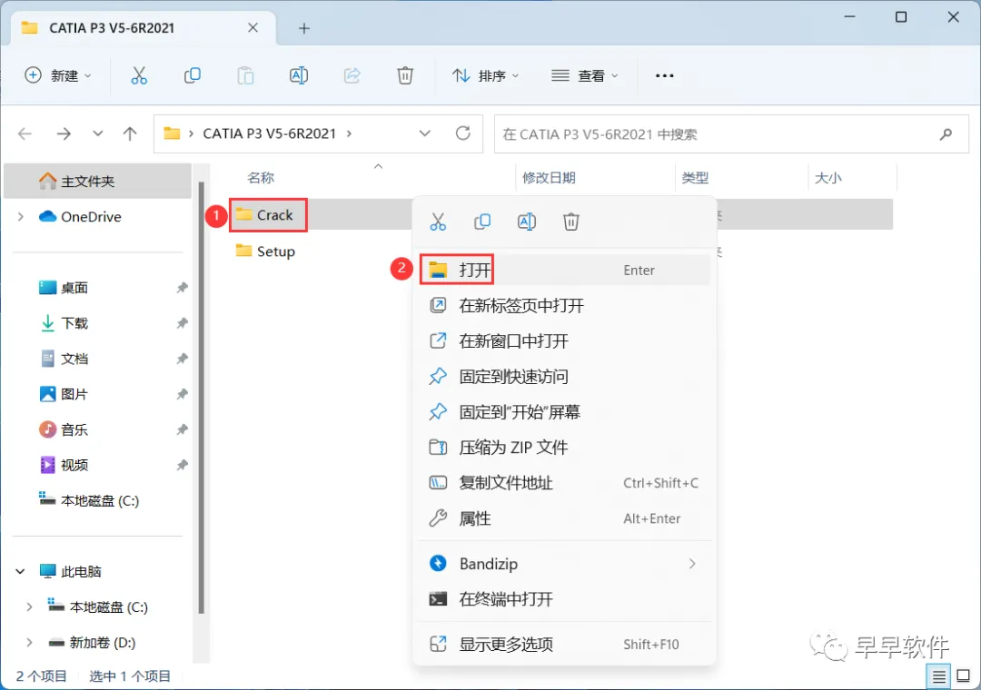This screenshot has width=981, height=690.
Task: Sort by 修改日期 column header
Action: pos(549,178)
